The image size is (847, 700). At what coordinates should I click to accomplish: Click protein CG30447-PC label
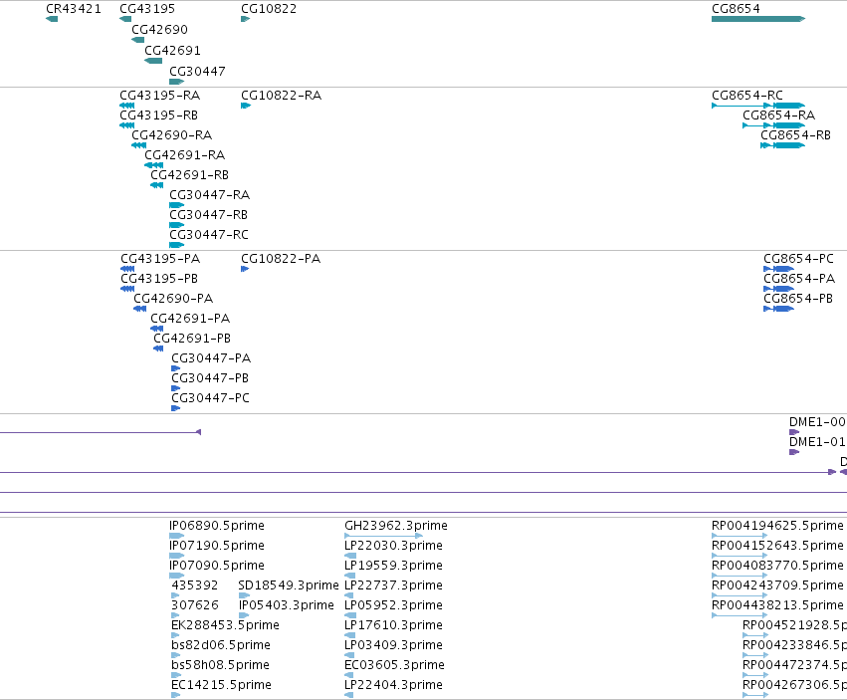pos(211,399)
